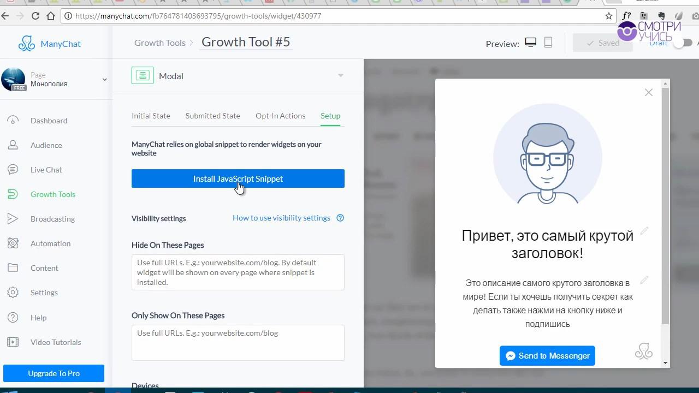The height and width of the screenshot is (393, 699).
Task: Close the preview modal with X
Action: [x=649, y=92]
